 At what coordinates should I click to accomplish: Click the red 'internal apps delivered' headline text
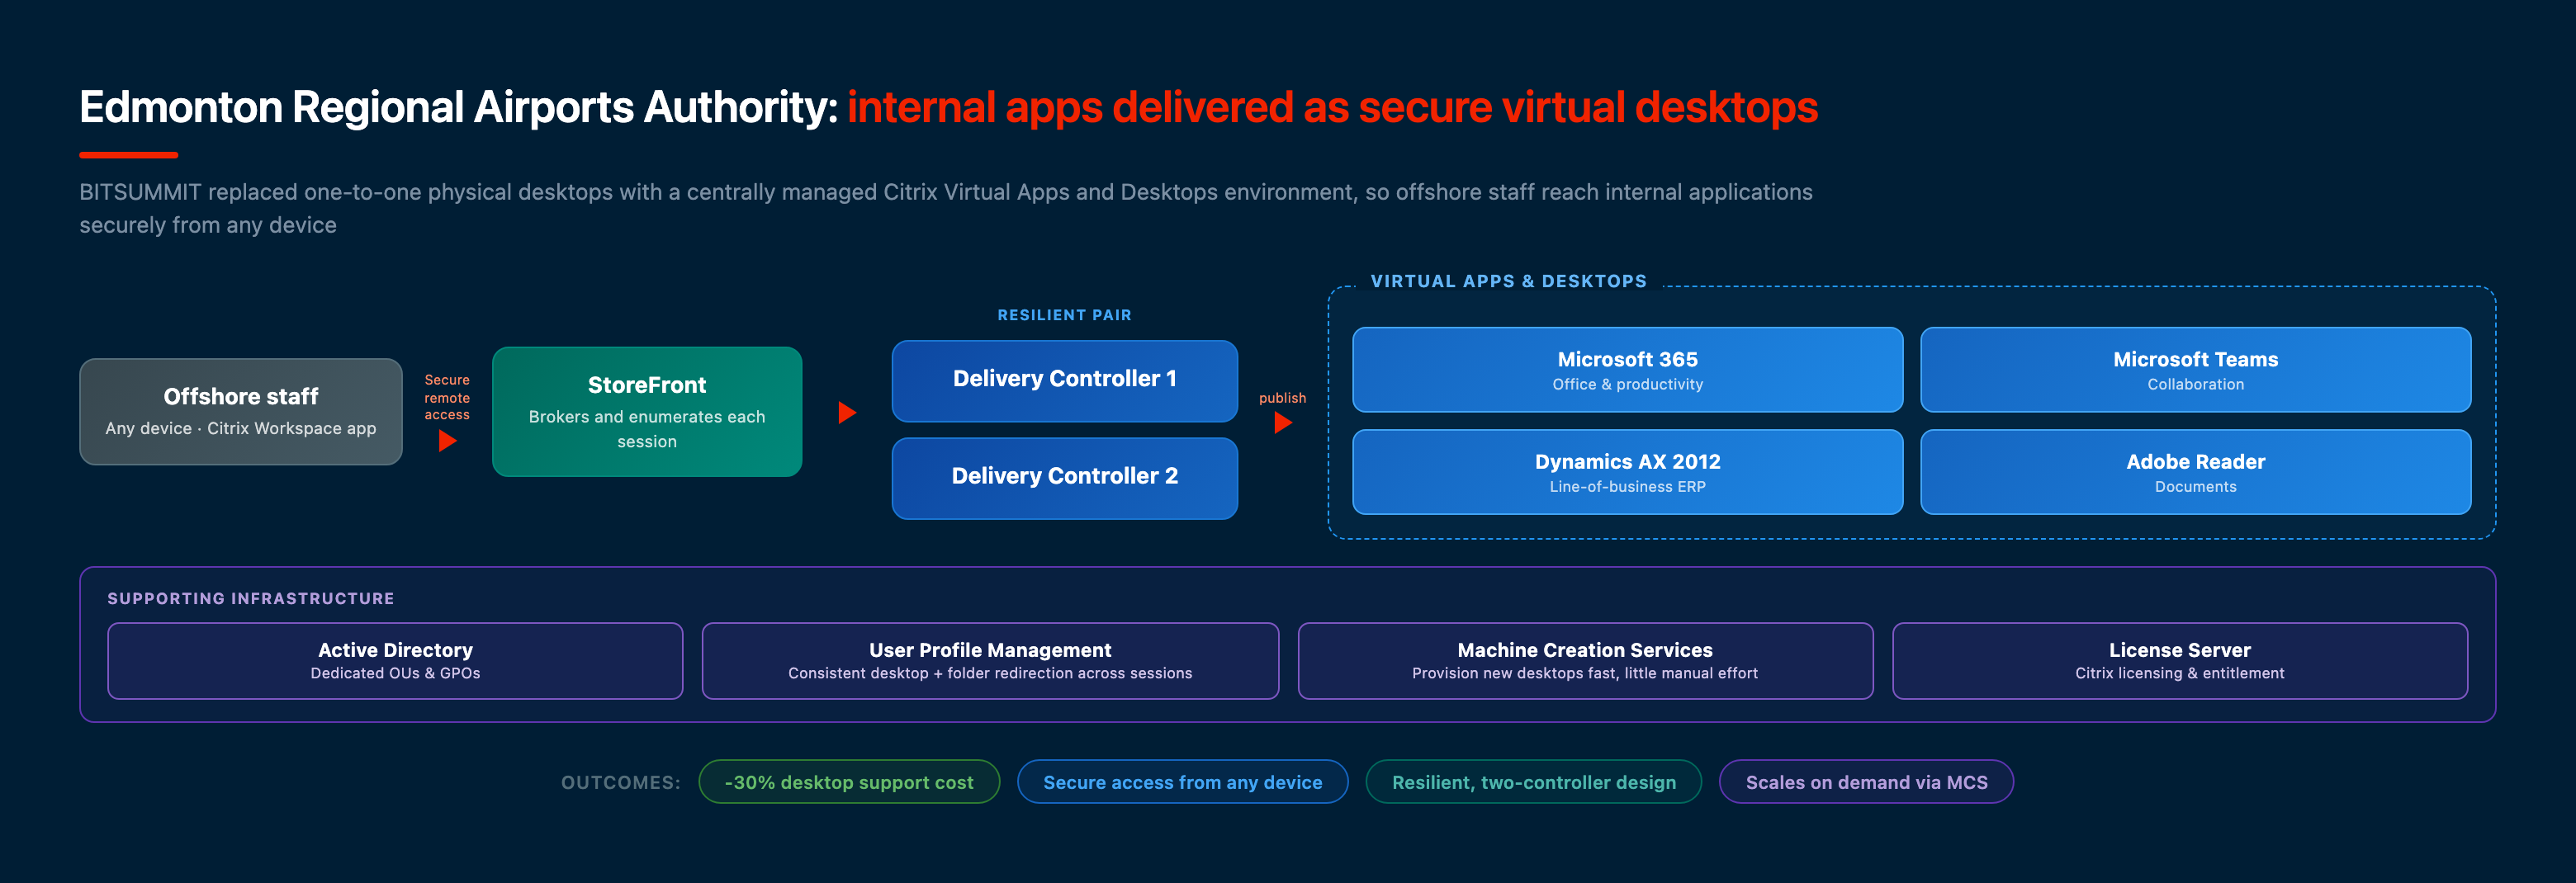tap(1332, 107)
